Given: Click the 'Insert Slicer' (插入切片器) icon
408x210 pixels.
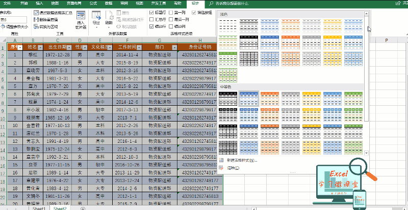Looking at the screenshot, I should [x=81, y=16].
